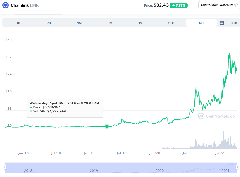Click the 2018 label in the navigator

[x=28, y=171]
